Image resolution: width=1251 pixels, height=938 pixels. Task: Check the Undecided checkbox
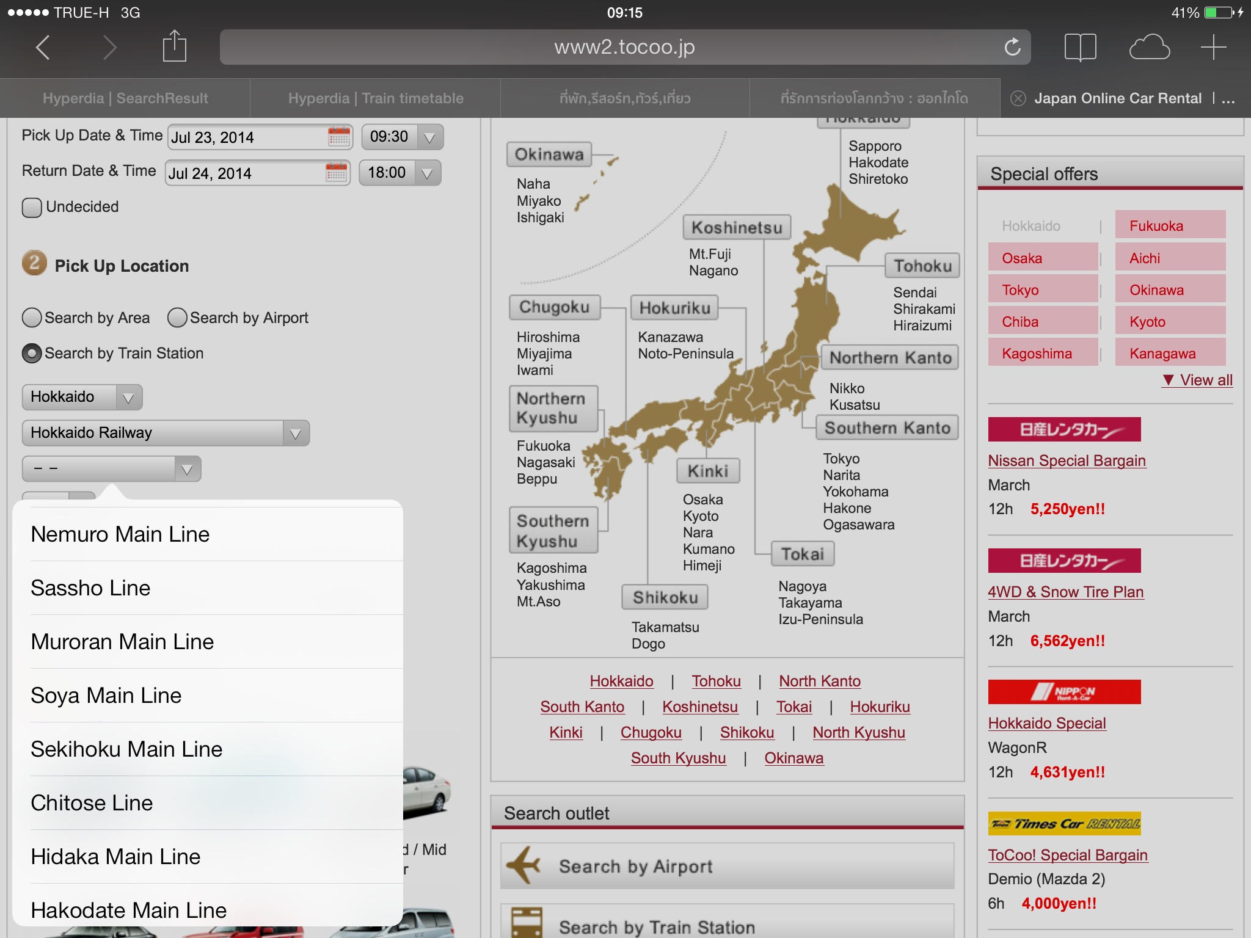(x=32, y=208)
